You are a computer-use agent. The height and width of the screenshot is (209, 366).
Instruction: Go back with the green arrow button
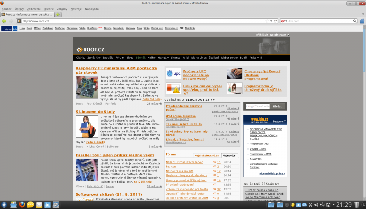(x=4, y=21)
